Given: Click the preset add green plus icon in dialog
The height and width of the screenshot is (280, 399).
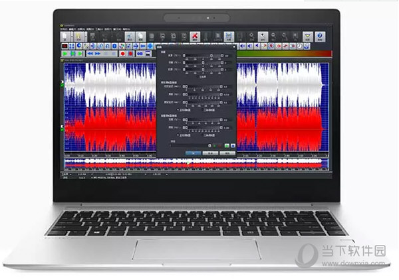Looking at the screenshot, I should click(214, 146).
